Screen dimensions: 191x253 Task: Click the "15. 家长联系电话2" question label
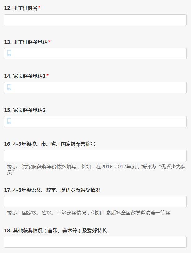[x=25, y=110]
